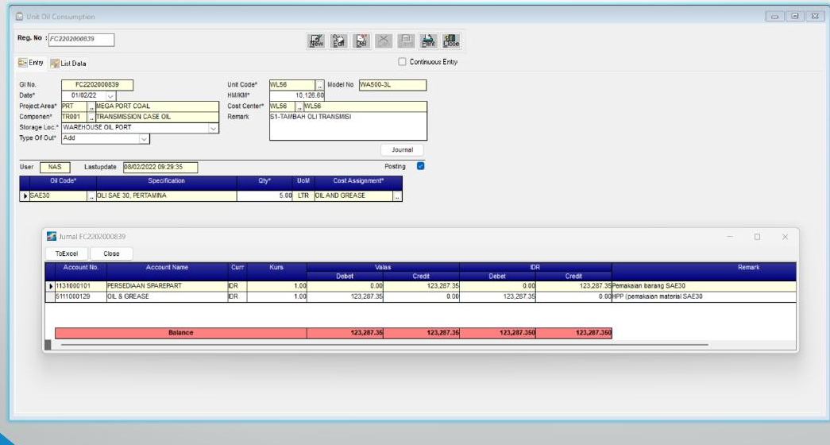Click account number 5111000129
Screen dimensions: 830x445
[80, 296]
